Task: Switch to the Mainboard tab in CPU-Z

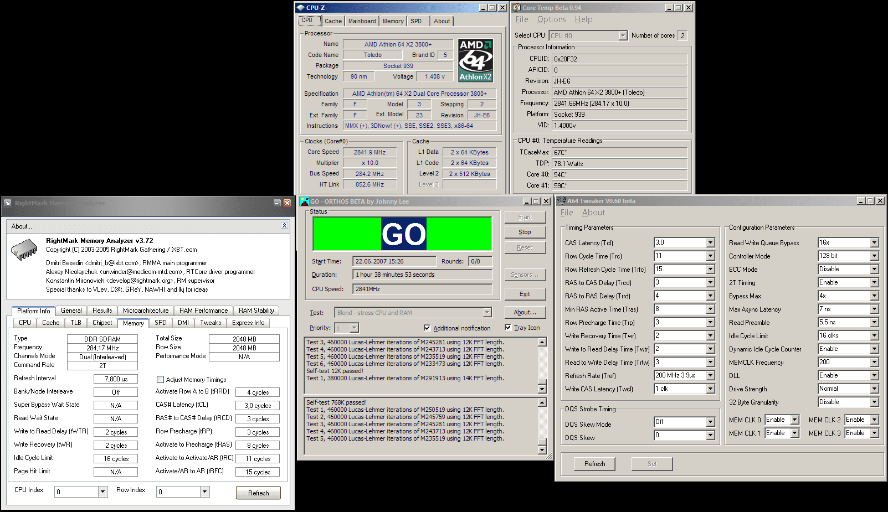Action: click(362, 21)
